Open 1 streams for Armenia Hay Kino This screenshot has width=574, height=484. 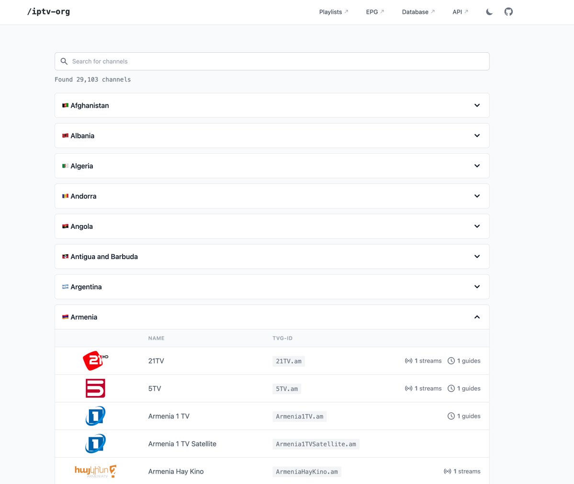point(462,472)
